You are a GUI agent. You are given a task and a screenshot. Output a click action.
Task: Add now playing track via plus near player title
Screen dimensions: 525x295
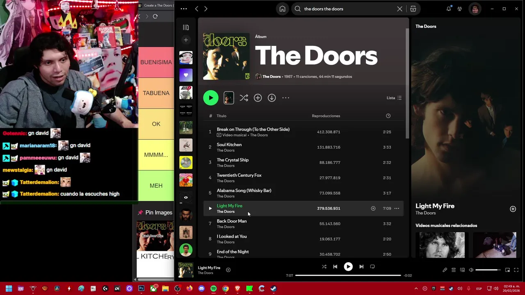pyautogui.click(x=228, y=270)
